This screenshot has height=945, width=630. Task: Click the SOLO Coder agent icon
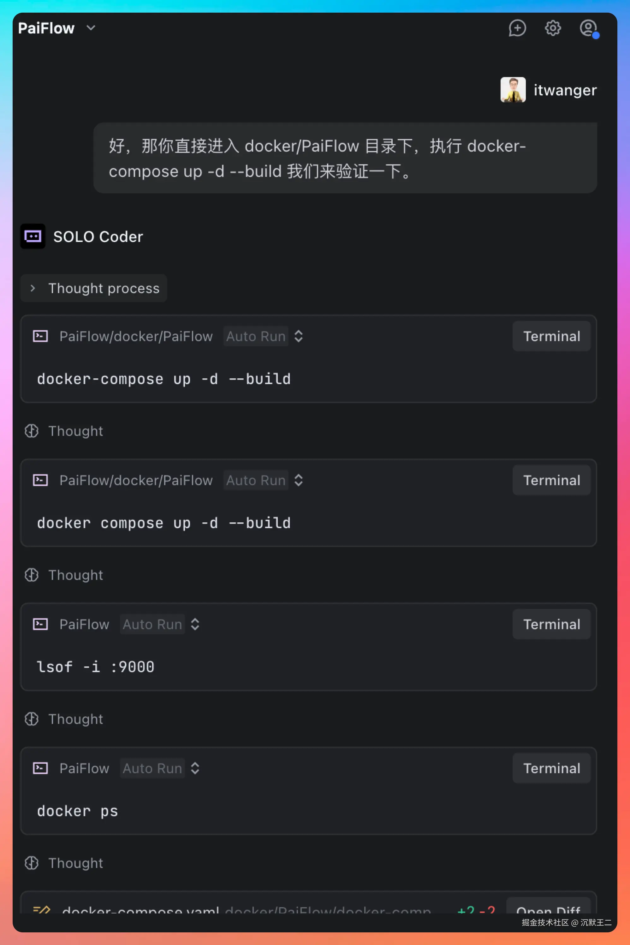pyautogui.click(x=33, y=236)
